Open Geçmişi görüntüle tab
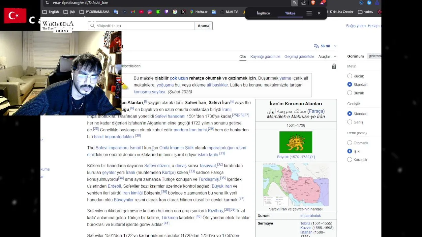The image size is (422, 237). [299, 57]
